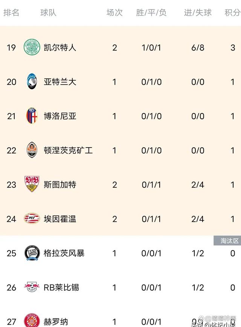Viewport: 241px width, 327px height.
Task: Select the 积分 column header
Action: 232,12
